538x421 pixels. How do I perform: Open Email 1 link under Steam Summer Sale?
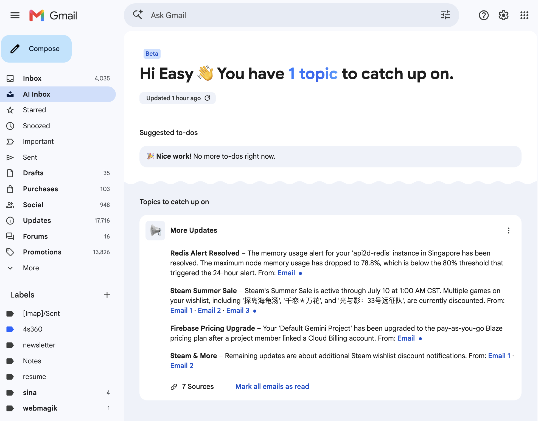click(x=181, y=310)
